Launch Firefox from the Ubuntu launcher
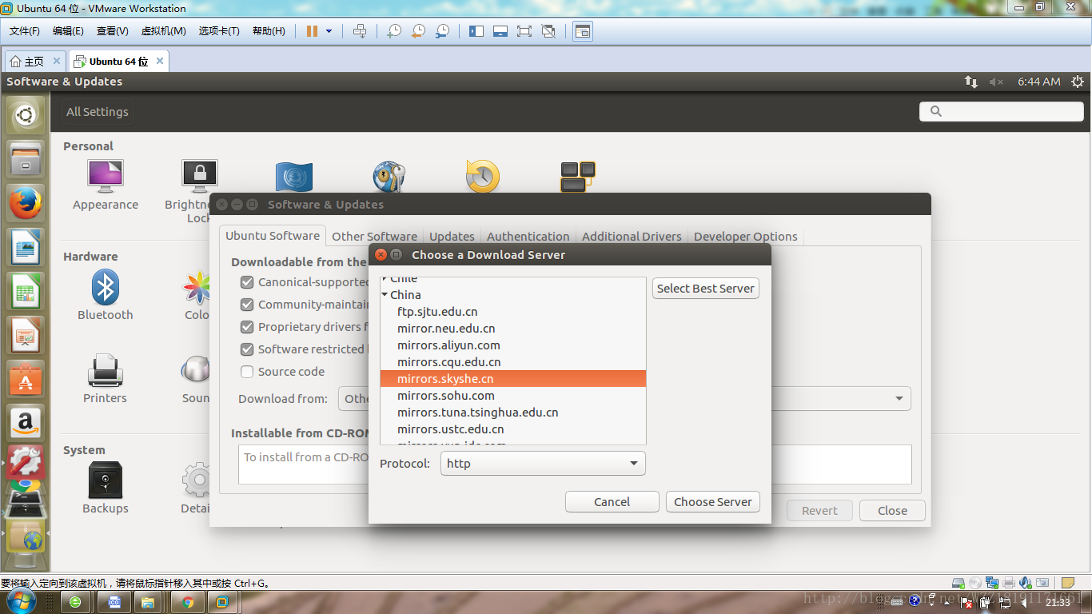Image resolution: width=1092 pixels, height=614 pixels. pos(26,203)
